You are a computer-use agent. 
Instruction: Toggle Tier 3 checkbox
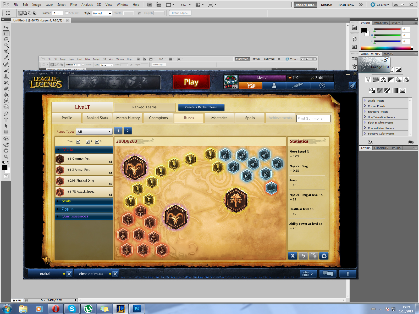(x=97, y=142)
